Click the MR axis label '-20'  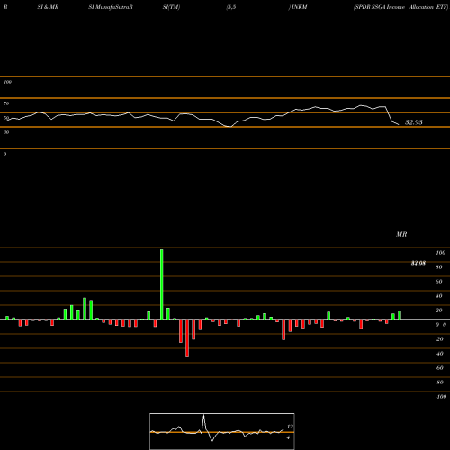coord(439,339)
